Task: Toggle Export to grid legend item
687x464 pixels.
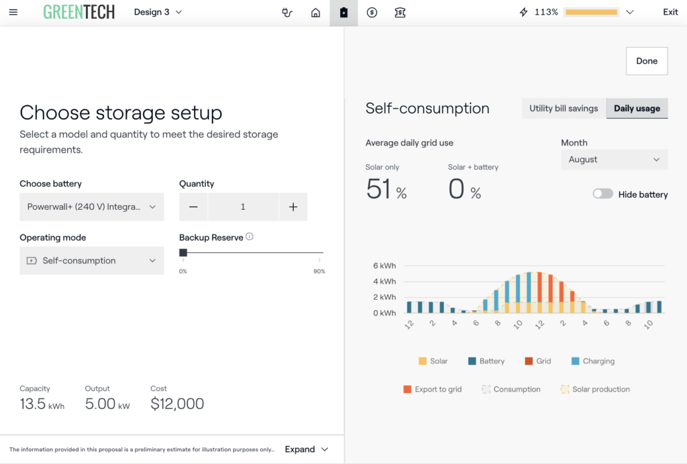Action: click(433, 389)
